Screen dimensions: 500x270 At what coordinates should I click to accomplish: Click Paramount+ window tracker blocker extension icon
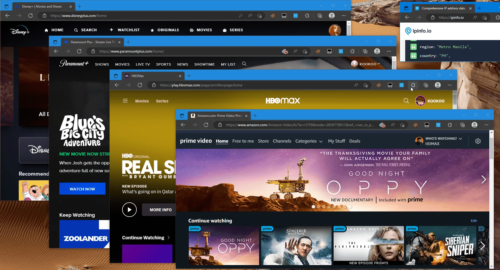[x=285, y=51]
